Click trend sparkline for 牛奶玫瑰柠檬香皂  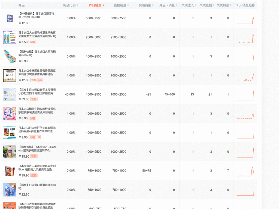point(245,115)
